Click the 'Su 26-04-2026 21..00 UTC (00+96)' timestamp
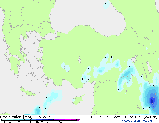159x123 pixels. pyautogui.click(x=124, y=117)
